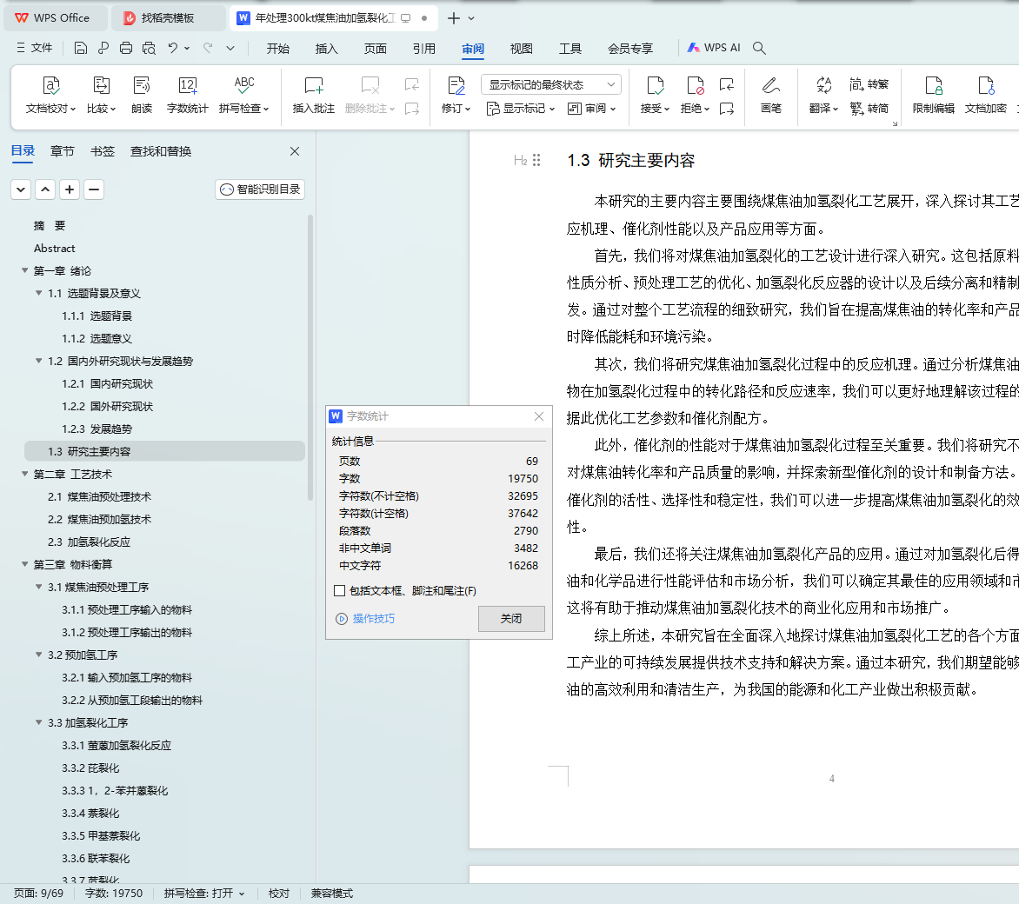This screenshot has height=904, width=1019.
Task: Collapse the 第三章 物料衡算 tree node
Action: coord(24,564)
